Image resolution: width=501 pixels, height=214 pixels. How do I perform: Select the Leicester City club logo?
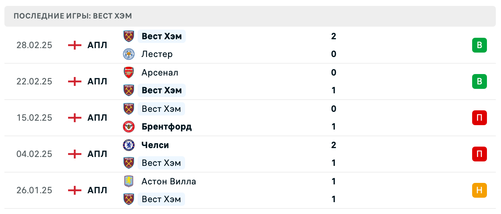[x=129, y=54]
